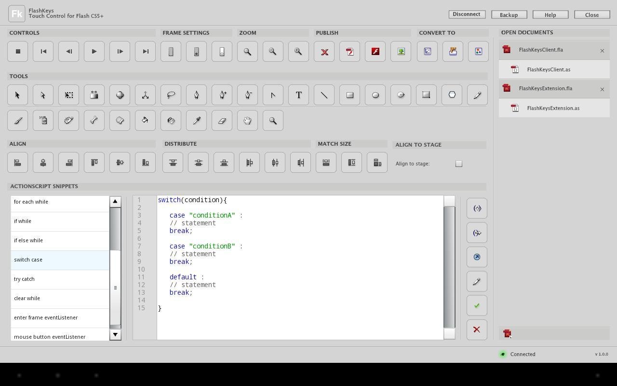Close FlashKeysClient.fla with its X
Screen dimensions: 617x386
point(602,51)
